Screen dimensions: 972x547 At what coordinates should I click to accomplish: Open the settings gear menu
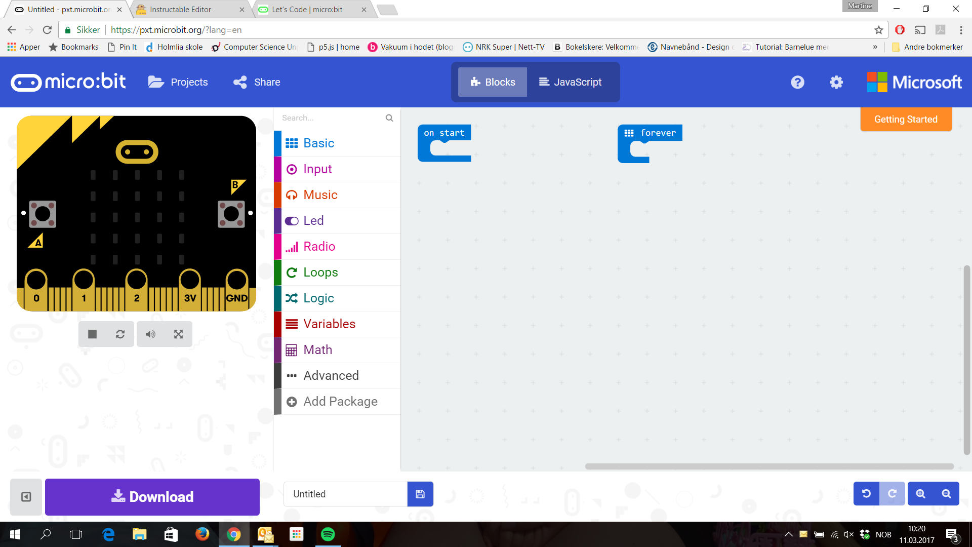836,82
